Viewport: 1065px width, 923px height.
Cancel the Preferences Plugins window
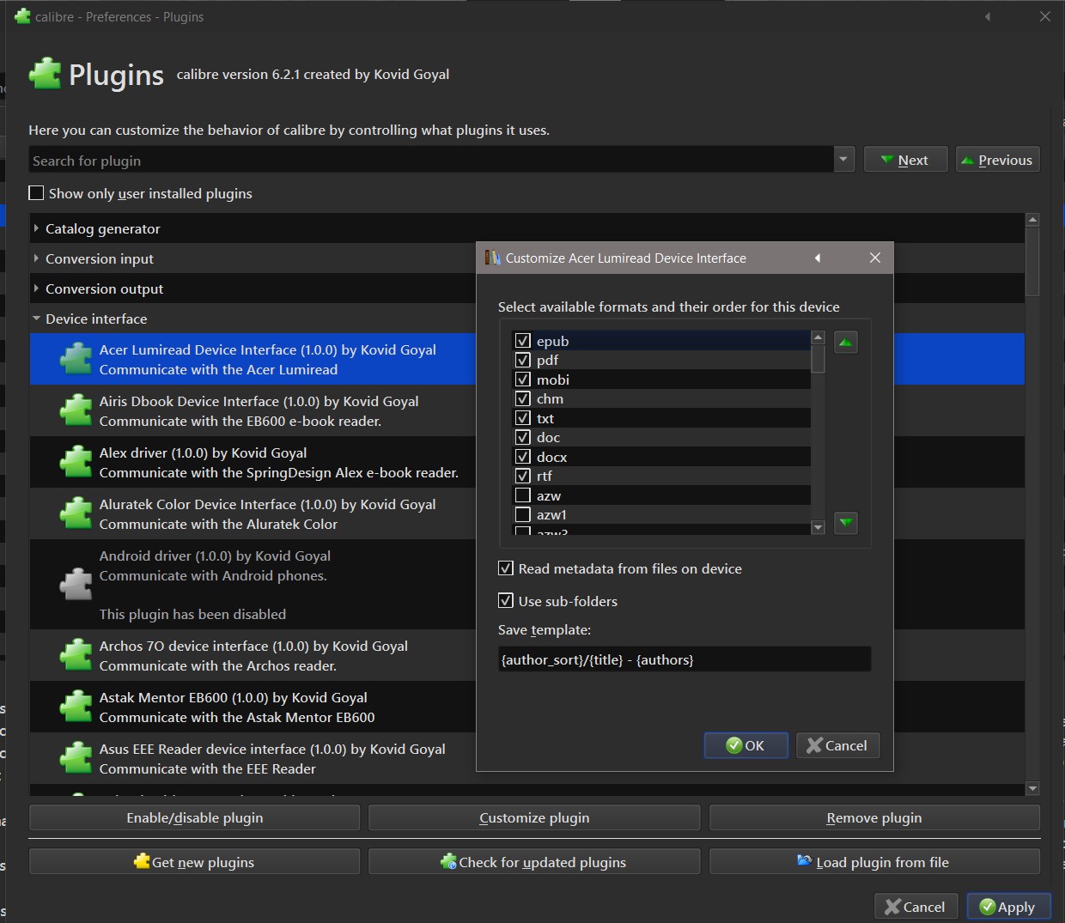point(916,907)
